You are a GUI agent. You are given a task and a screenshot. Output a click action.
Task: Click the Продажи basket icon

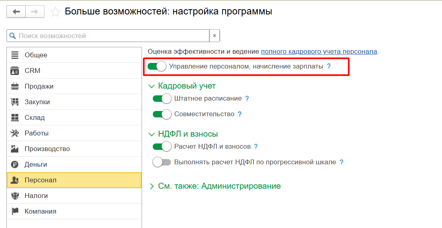pyautogui.click(x=15, y=87)
